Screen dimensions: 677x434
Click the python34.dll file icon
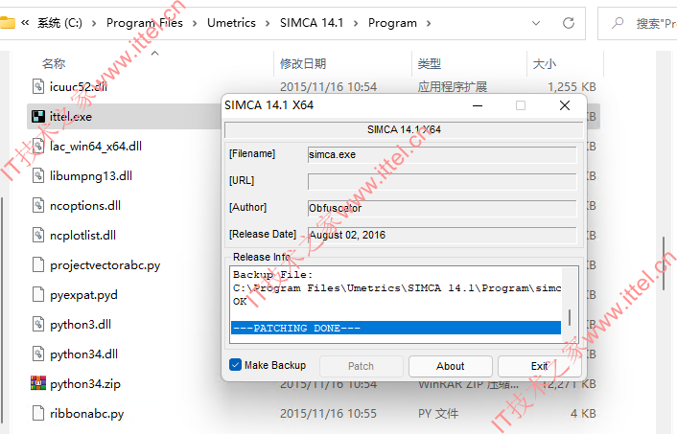pyautogui.click(x=38, y=354)
